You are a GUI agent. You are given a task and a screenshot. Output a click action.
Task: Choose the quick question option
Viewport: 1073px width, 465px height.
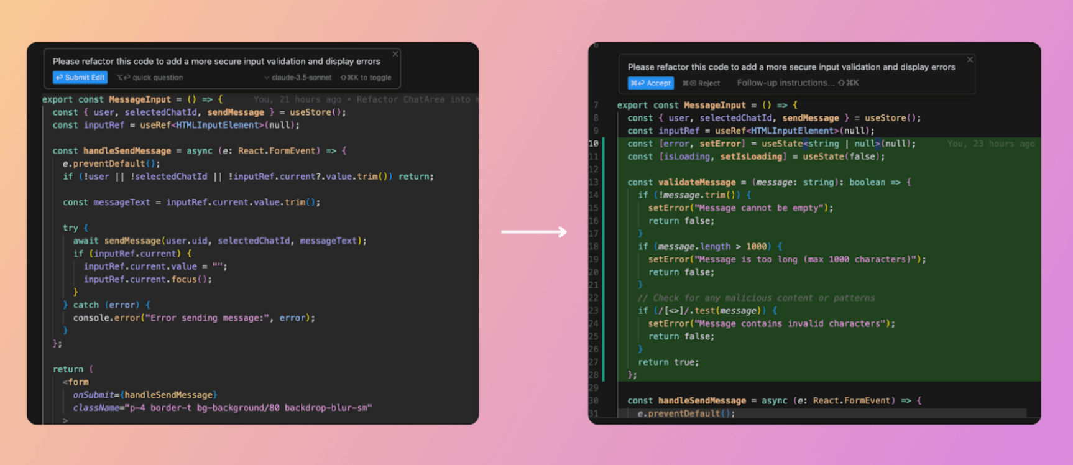click(150, 78)
